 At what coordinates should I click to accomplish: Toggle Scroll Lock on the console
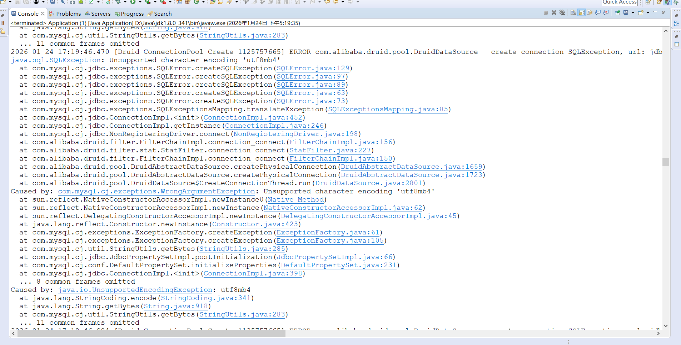click(x=581, y=13)
